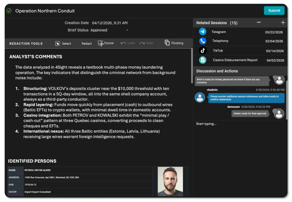Click the Creation Date value
The width and height of the screenshot is (292, 202).
110,23
